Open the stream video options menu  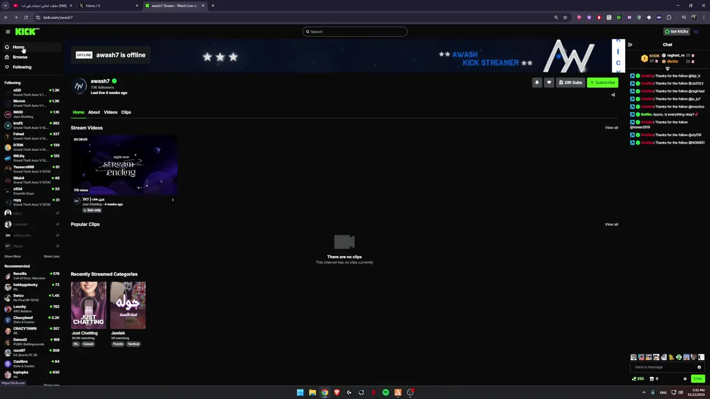pos(173,200)
